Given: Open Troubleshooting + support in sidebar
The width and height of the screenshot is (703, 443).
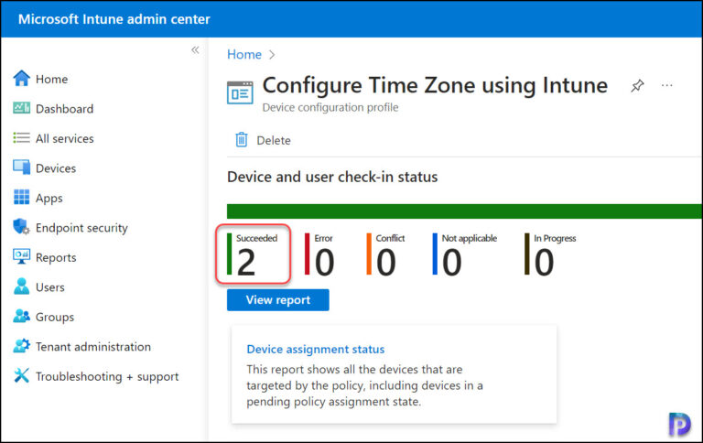Looking at the screenshot, I should click(107, 376).
